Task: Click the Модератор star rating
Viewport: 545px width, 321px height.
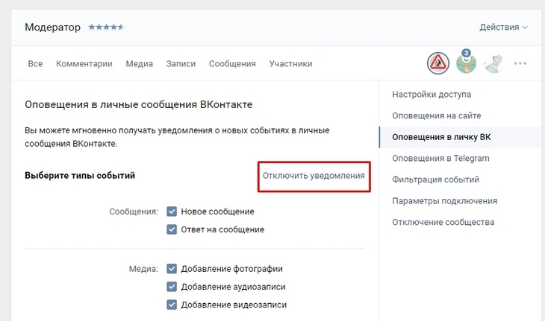Action: click(x=106, y=27)
